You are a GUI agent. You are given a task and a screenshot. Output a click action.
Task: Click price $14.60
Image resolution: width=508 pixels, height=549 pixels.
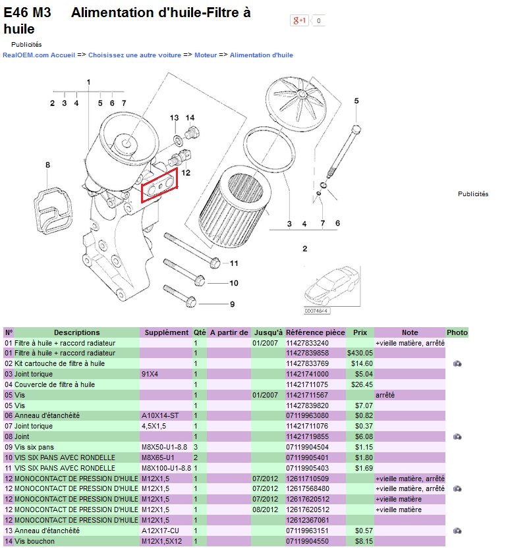tap(362, 364)
